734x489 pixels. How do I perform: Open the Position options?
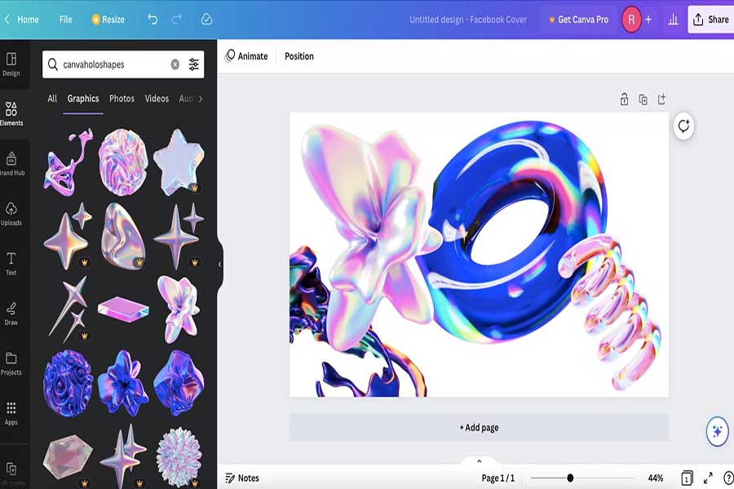299,56
